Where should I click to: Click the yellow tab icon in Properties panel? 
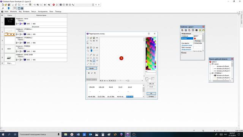pyautogui.click(x=200, y=30)
